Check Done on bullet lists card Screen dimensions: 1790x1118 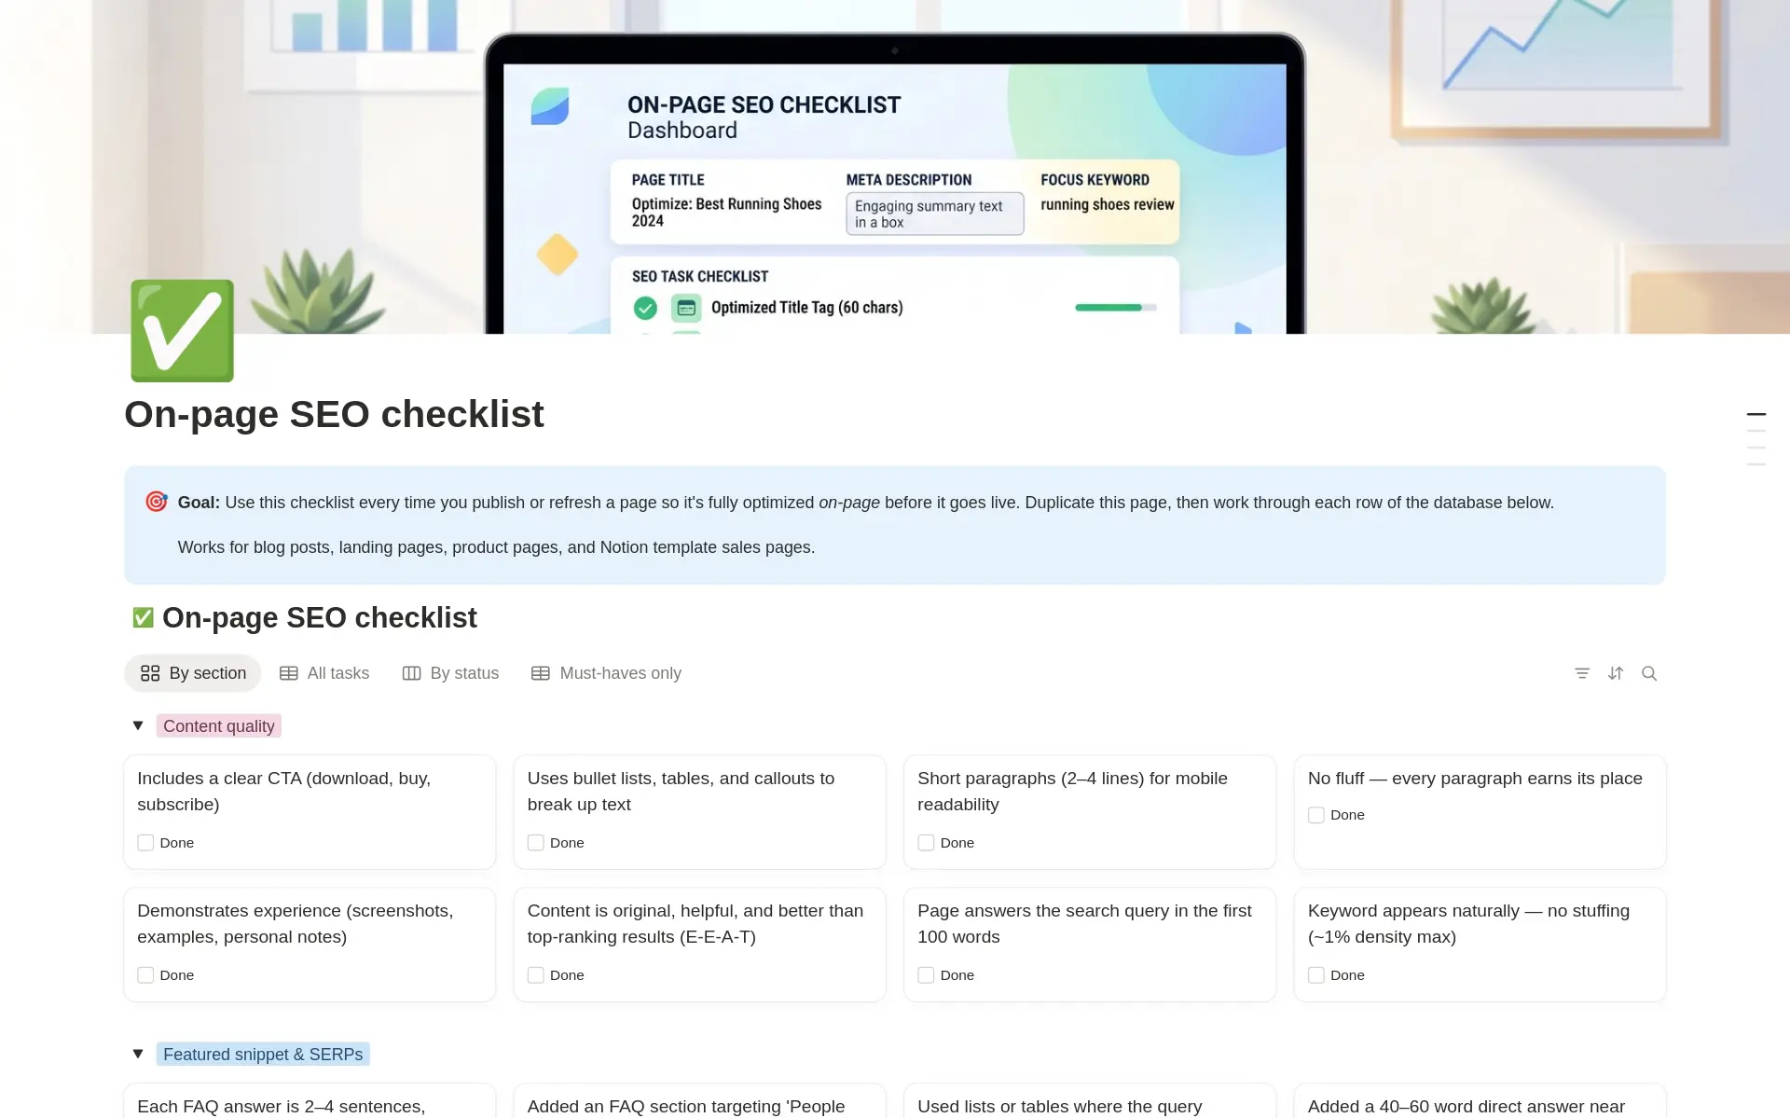[536, 843]
